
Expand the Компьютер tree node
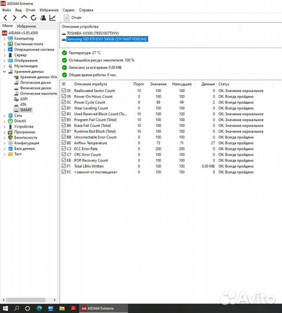pos(5,38)
